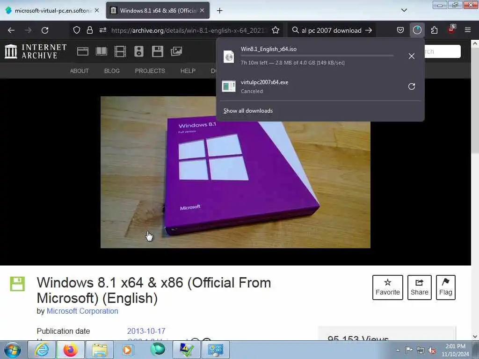Click the archive.org URL address bar

[189, 30]
